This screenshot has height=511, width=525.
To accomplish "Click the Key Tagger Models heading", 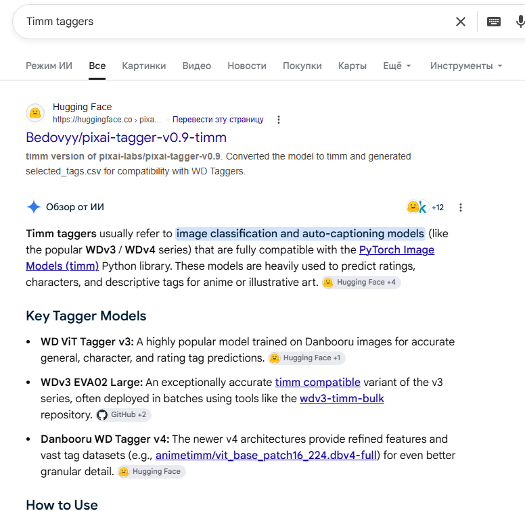I will [x=86, y=316].
